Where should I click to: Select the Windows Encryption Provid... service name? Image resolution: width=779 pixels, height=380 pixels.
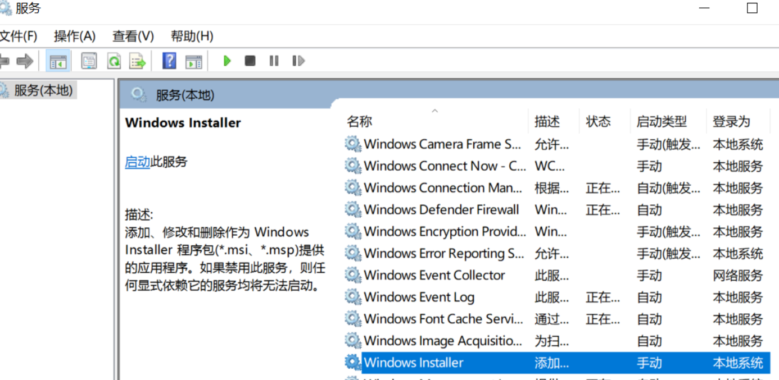click(445, 232)
